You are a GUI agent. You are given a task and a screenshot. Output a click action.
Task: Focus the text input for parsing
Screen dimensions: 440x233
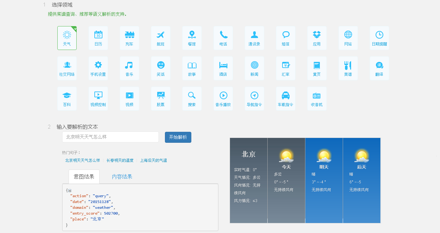[x=110, y=137]
